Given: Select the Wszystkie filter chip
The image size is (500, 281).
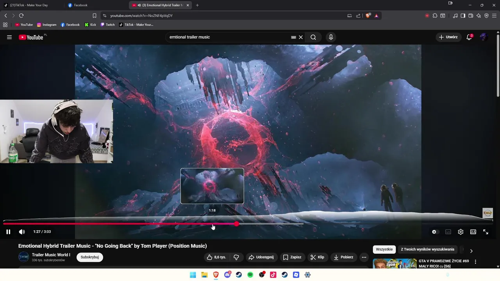Looking at the screenshot, I should [384, 249].
